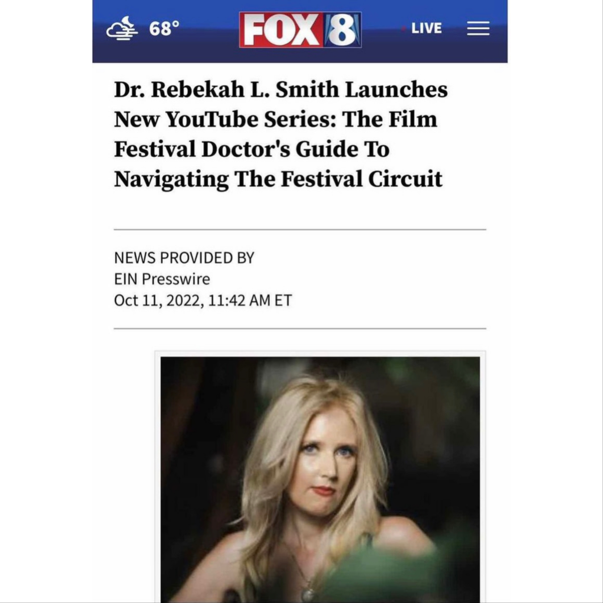Go to homepage via FOX 8 logo
This screenshot has height=603, width=603.
tap(300, 30)
